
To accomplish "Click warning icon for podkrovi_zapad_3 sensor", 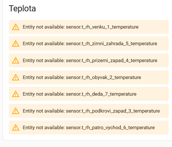I will point(16,111).
